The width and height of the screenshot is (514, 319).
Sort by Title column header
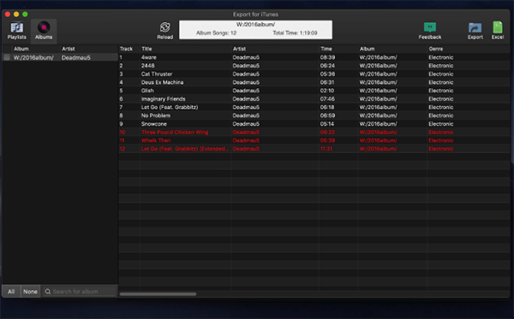coord(146,49)
